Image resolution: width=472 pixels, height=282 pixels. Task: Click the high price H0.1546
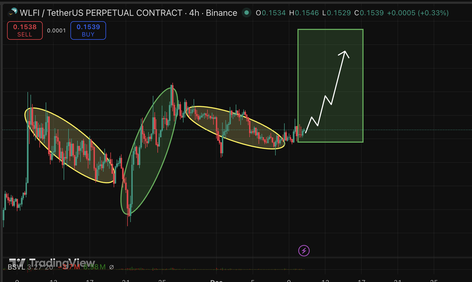click(304, 13)
